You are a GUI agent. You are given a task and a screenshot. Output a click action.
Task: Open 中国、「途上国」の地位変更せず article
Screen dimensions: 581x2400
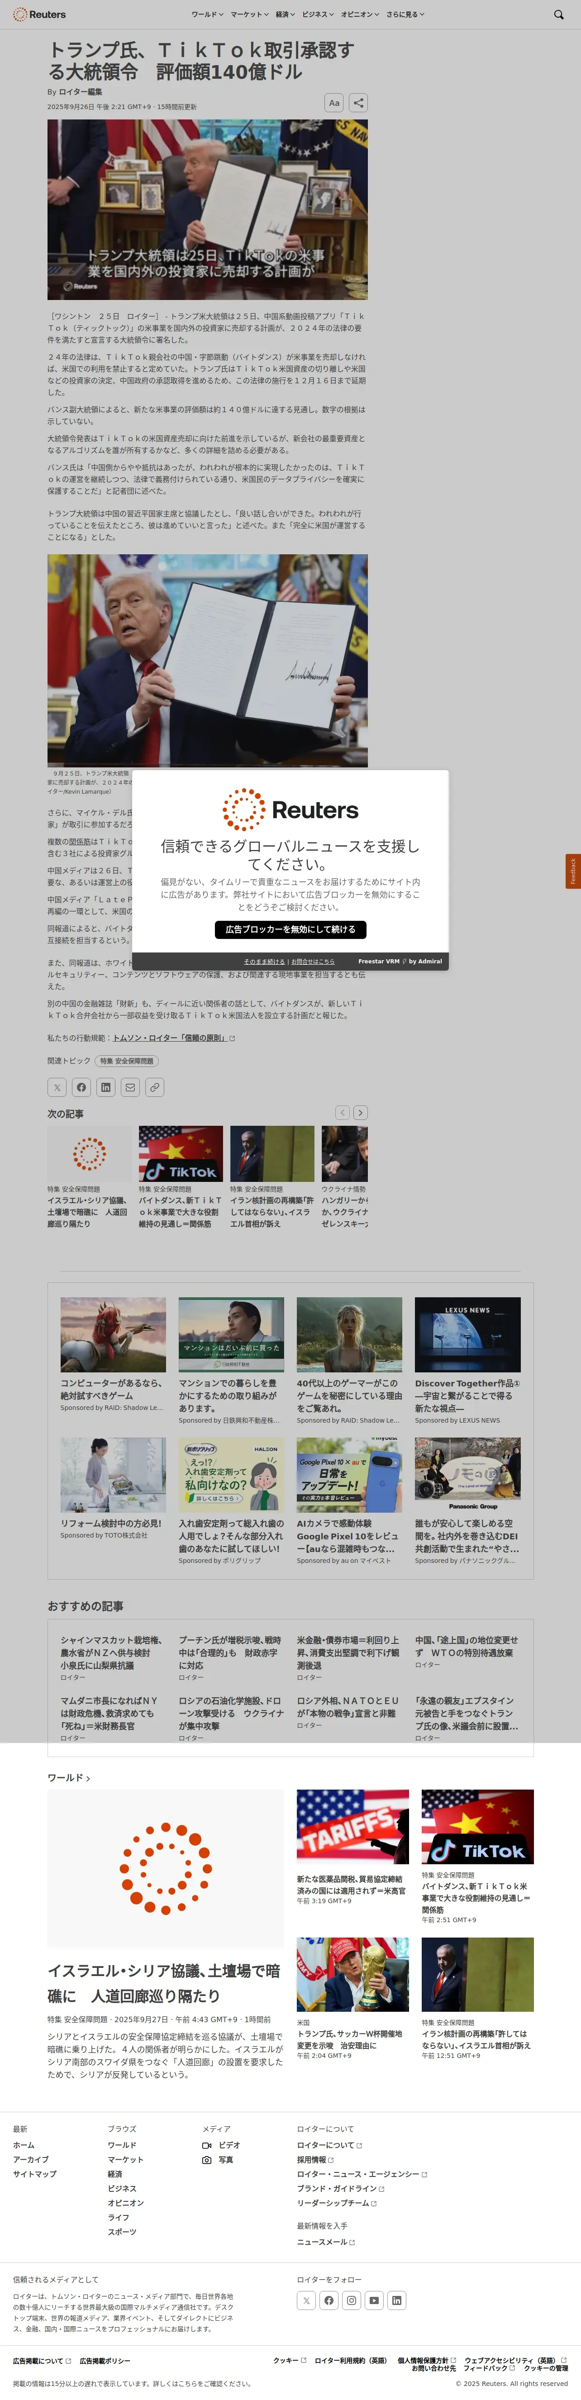467,1646
